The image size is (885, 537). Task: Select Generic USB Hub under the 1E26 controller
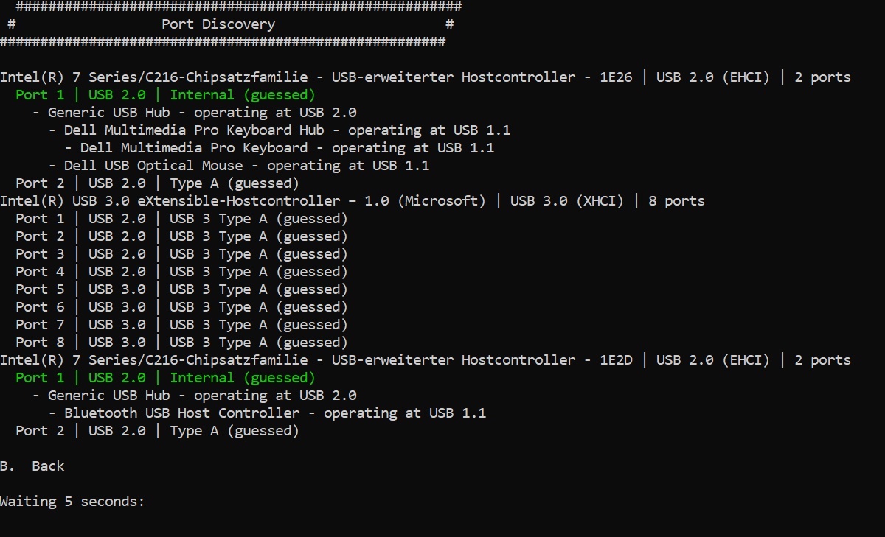[201, 113]
